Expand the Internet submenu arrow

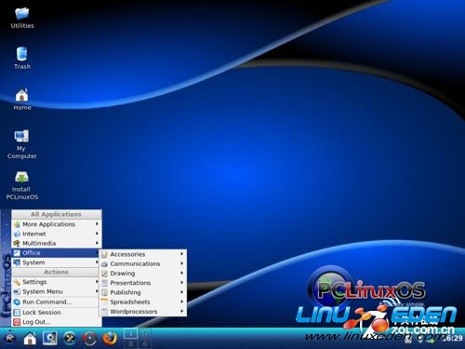(x=97, y=234)
